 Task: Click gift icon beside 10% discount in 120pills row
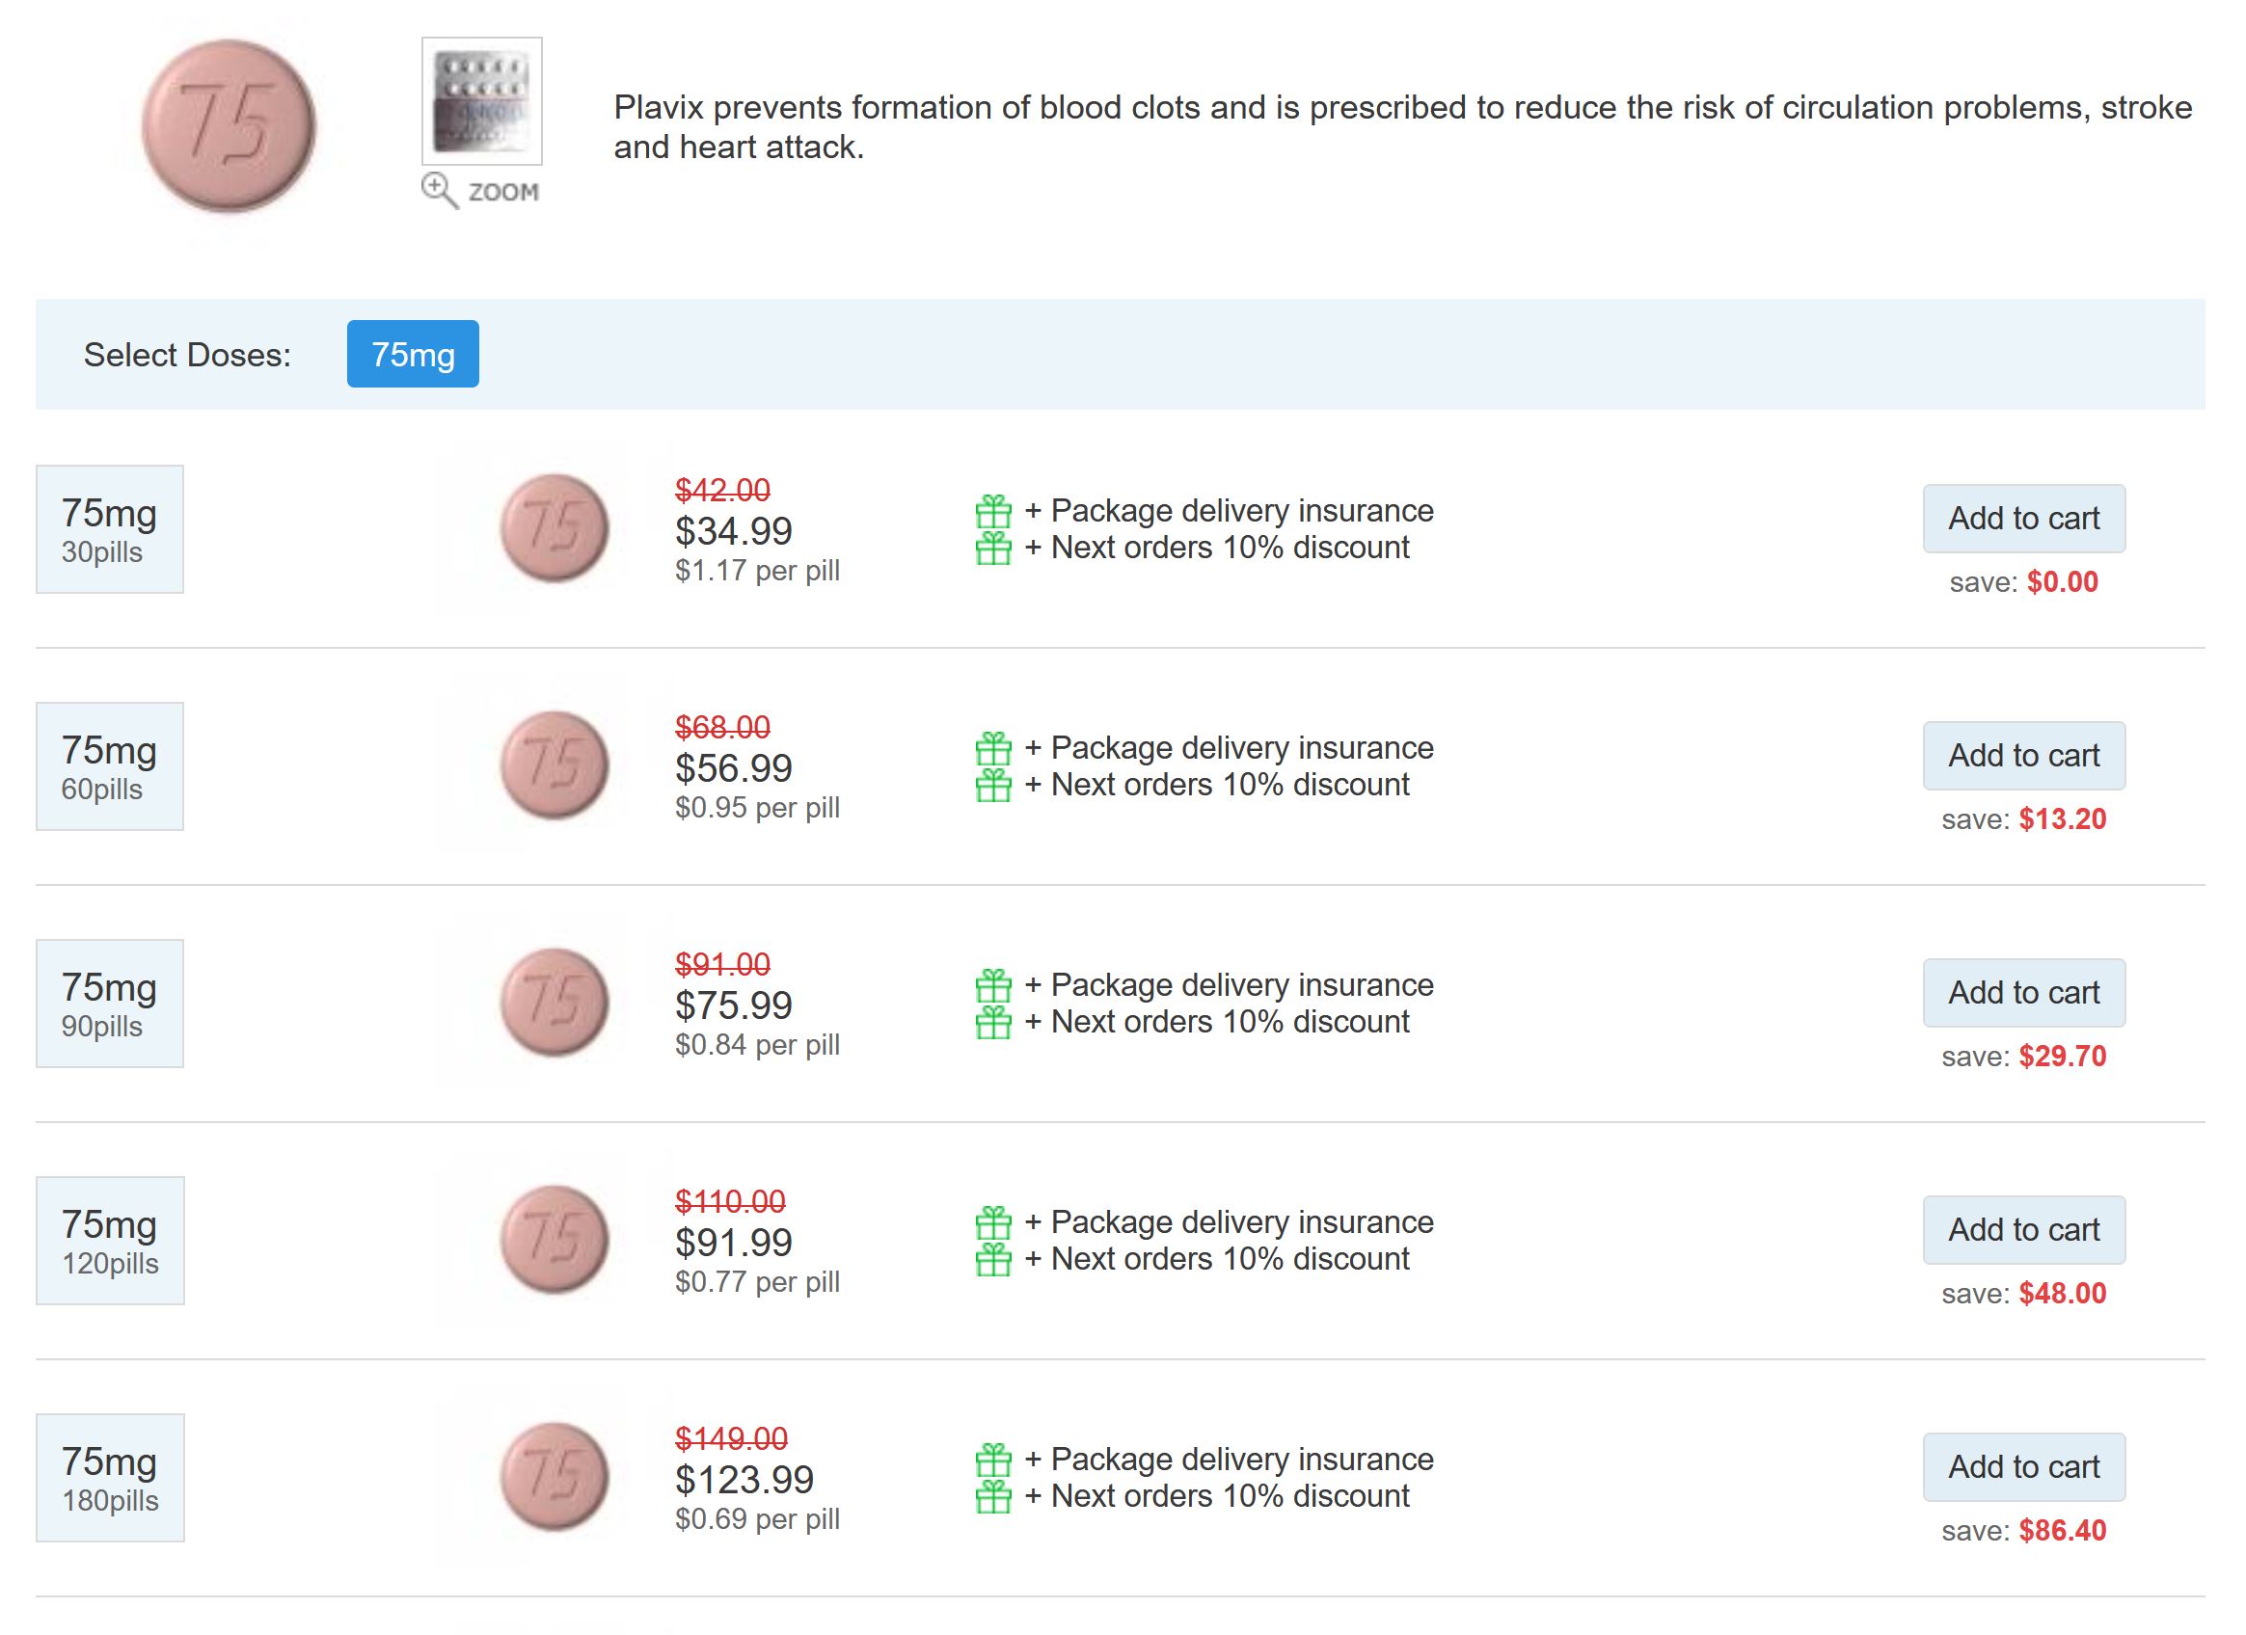coord(993,1260)
